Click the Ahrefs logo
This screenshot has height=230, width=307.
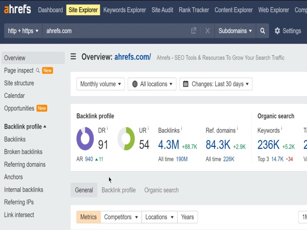click(17, 9)
